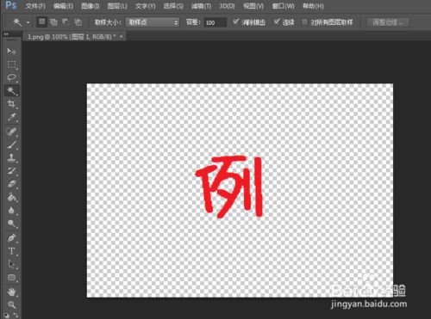The width and height of the screenshot is (431, 319).
Task: Open the 编辑(E) menu
Action: pyautogui.click(x=63, y=6)
